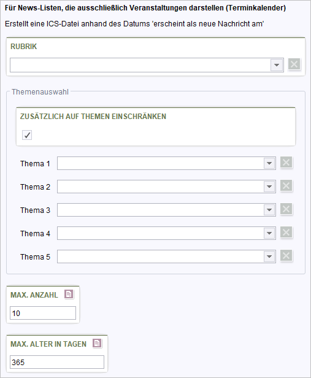Clear Thema 4 with its X icon
Screen dimensions: 311x378
(286, 232)
